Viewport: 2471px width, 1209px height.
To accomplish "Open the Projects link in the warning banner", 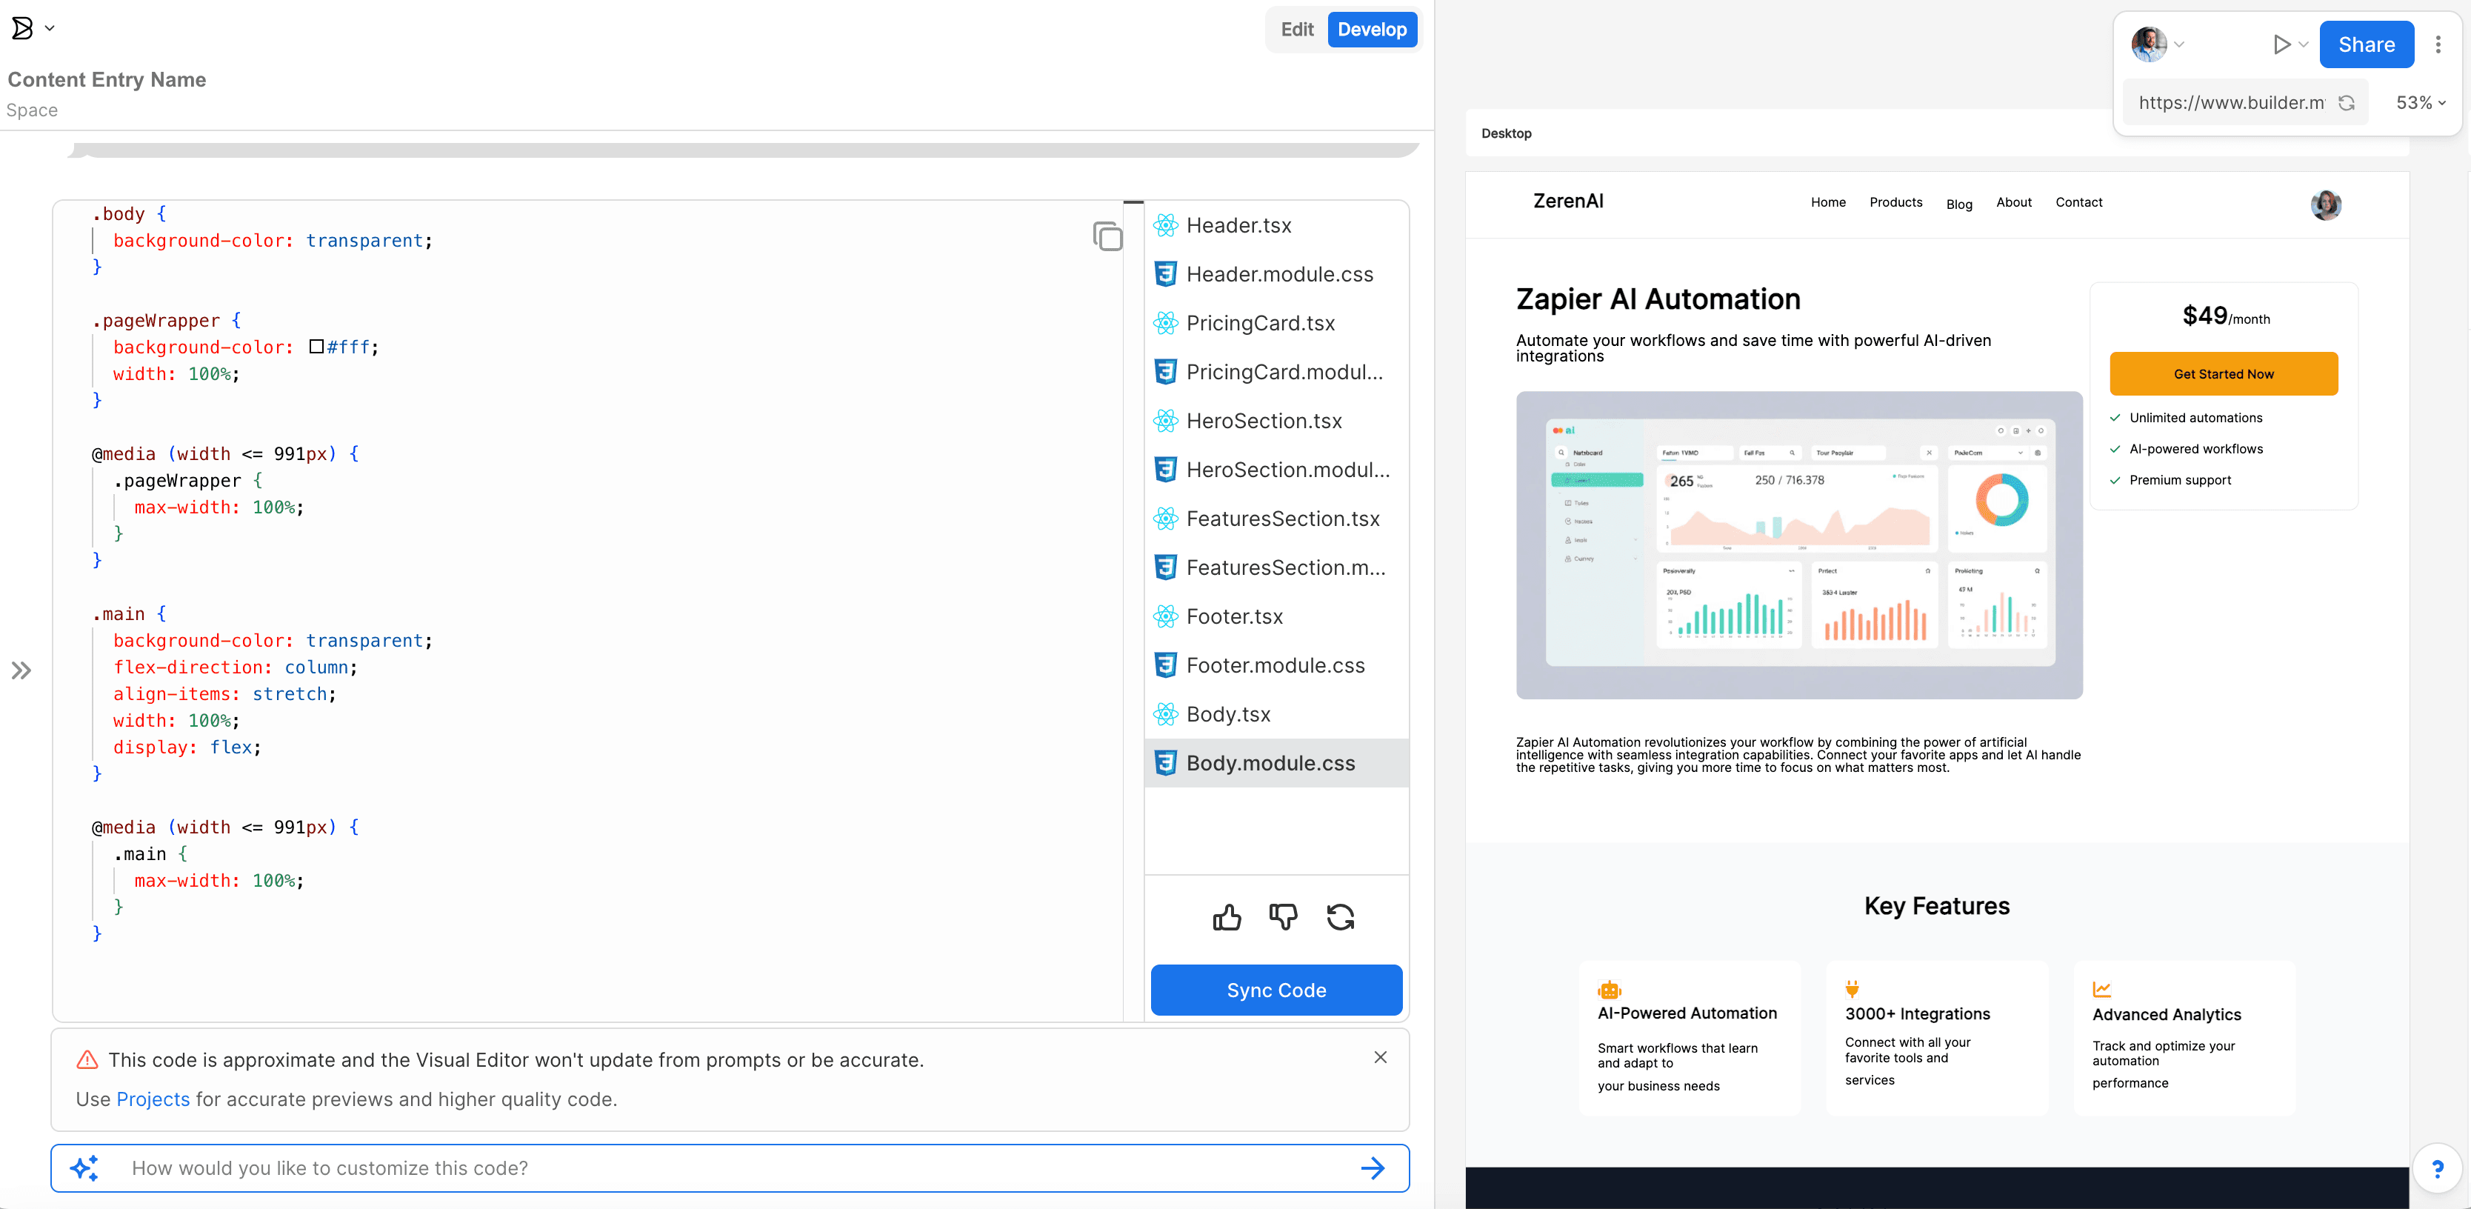I will 153,1099.
